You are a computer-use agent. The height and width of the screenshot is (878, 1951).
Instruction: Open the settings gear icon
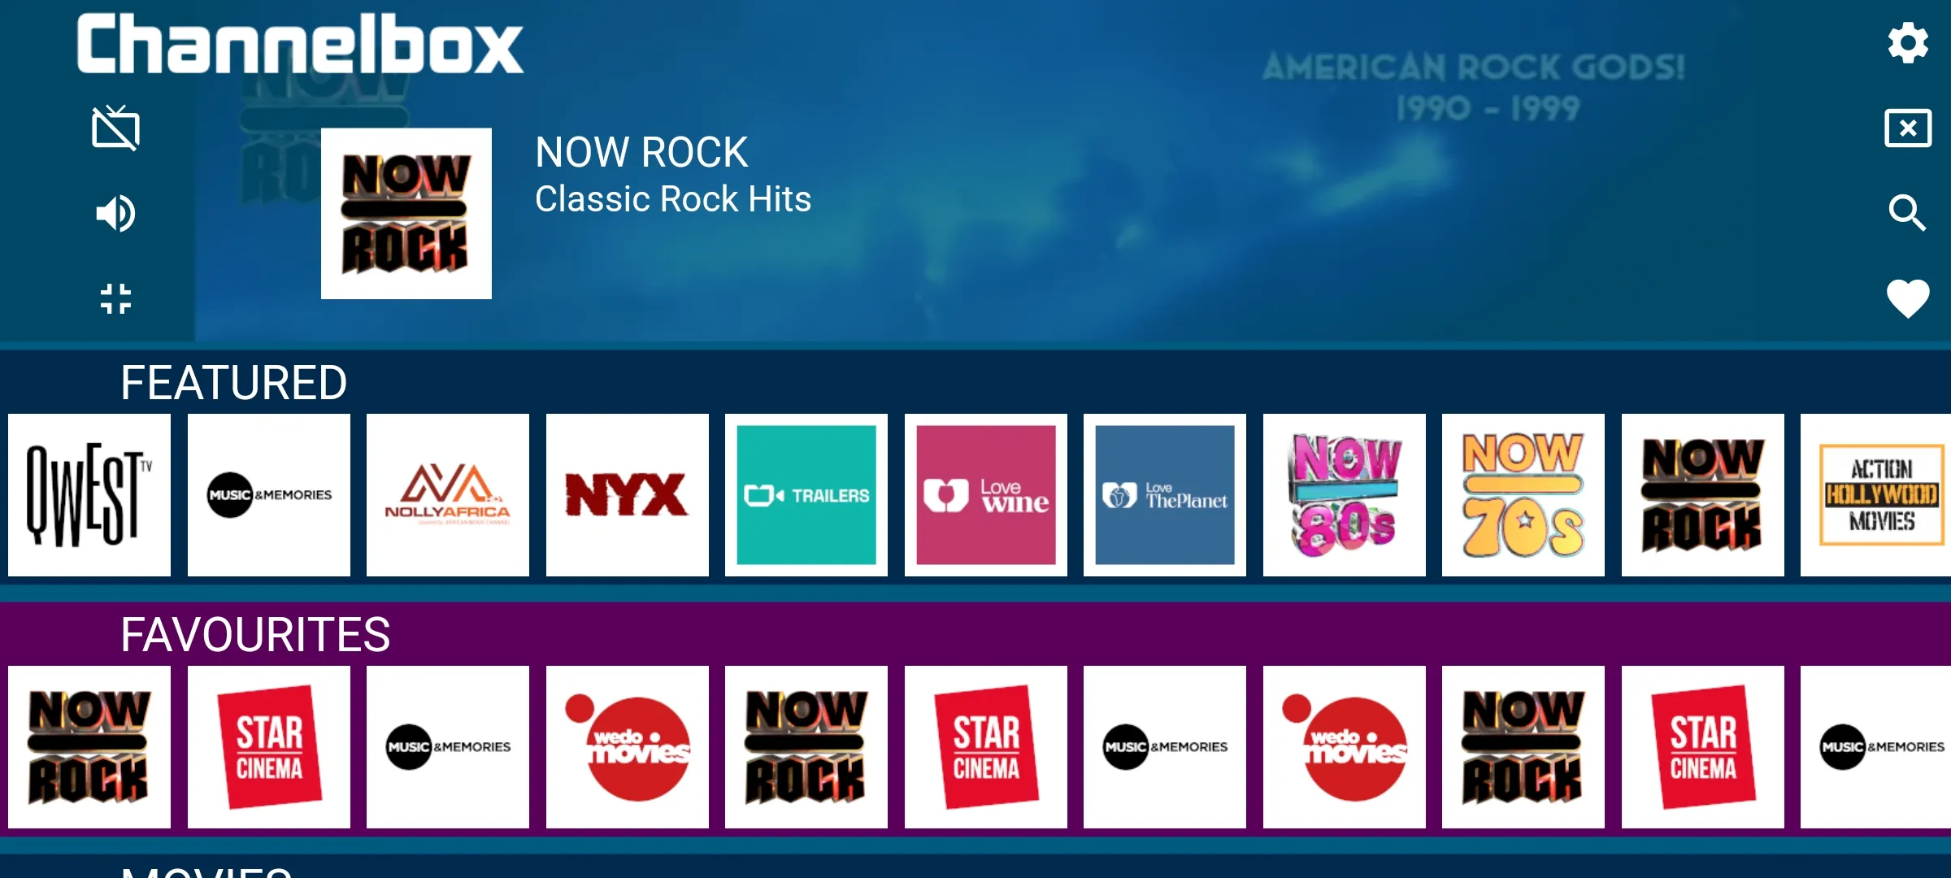(1908, 43)
